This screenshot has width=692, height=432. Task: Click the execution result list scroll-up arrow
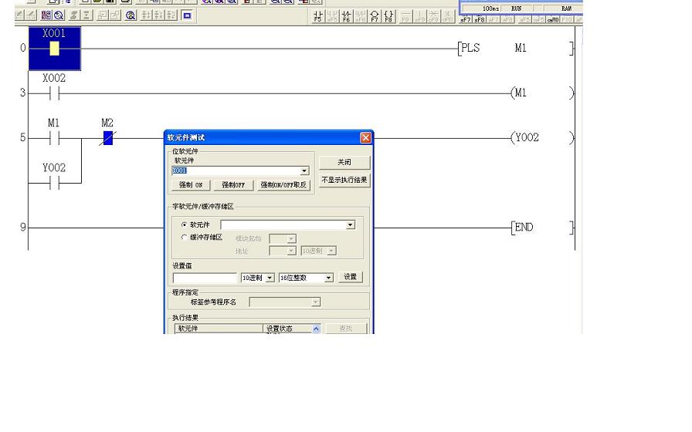[316, 329]
